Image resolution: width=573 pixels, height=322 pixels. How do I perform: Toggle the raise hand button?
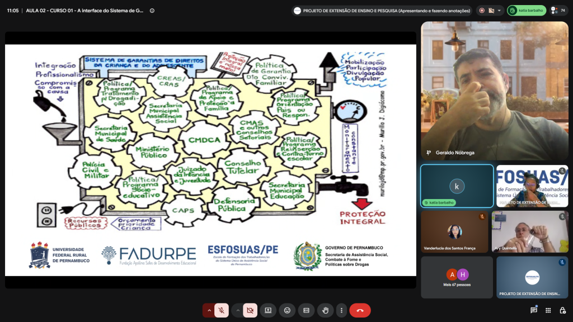325,310
